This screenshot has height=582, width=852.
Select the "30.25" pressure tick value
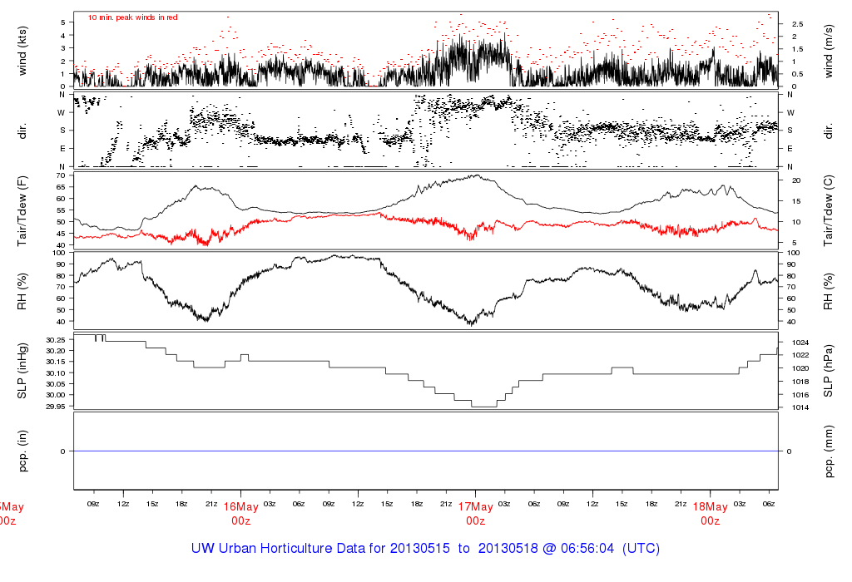click(x=56, y=340)
